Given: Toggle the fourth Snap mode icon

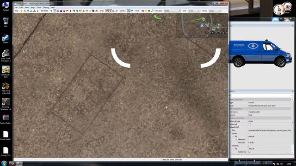Looking at the screenshot, I should pyautogui.click(x=117, y=11).
